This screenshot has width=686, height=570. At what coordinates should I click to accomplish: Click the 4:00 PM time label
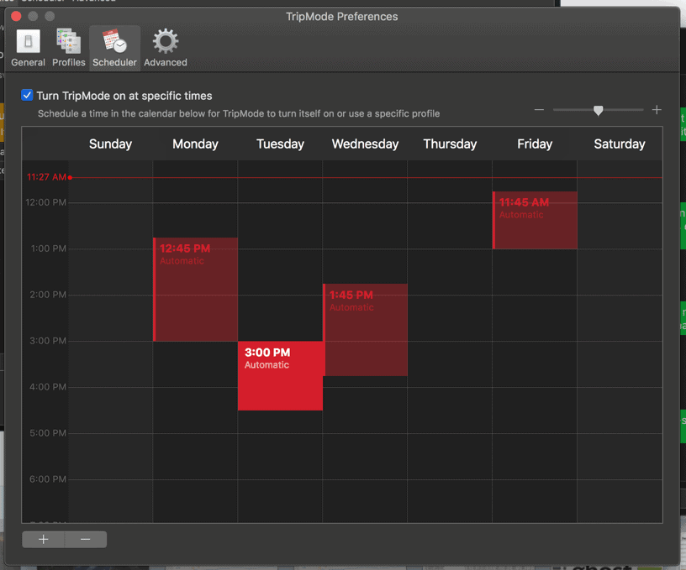48,387
